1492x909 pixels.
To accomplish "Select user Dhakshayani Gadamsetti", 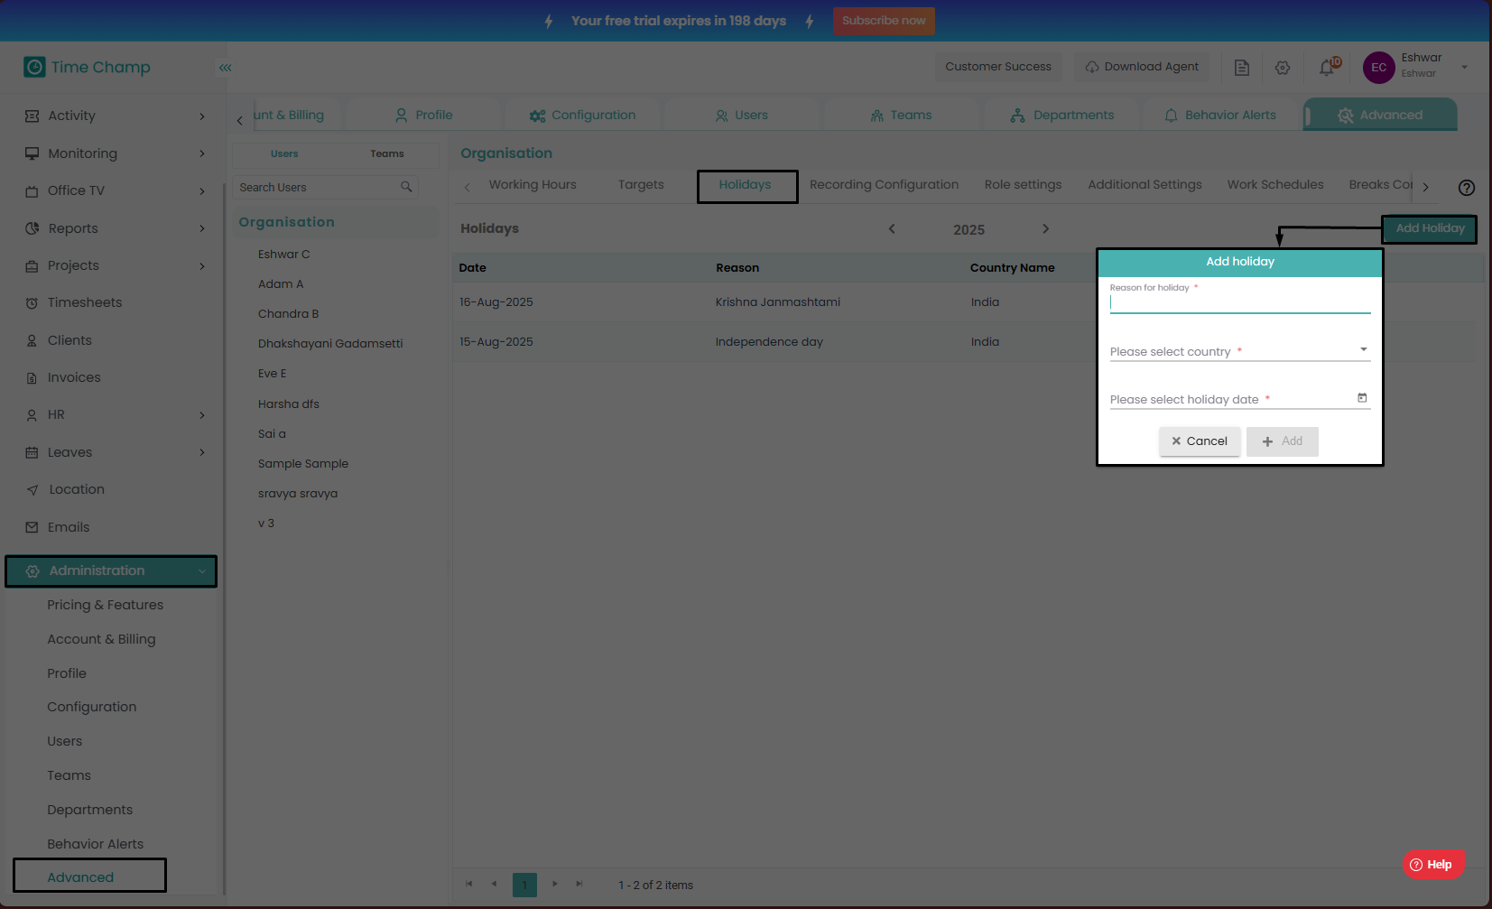I will [x=330, y=344].
